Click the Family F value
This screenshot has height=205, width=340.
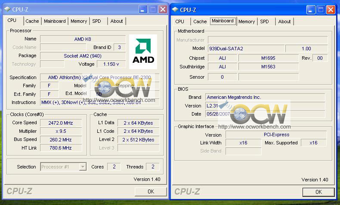coord(49,86)
